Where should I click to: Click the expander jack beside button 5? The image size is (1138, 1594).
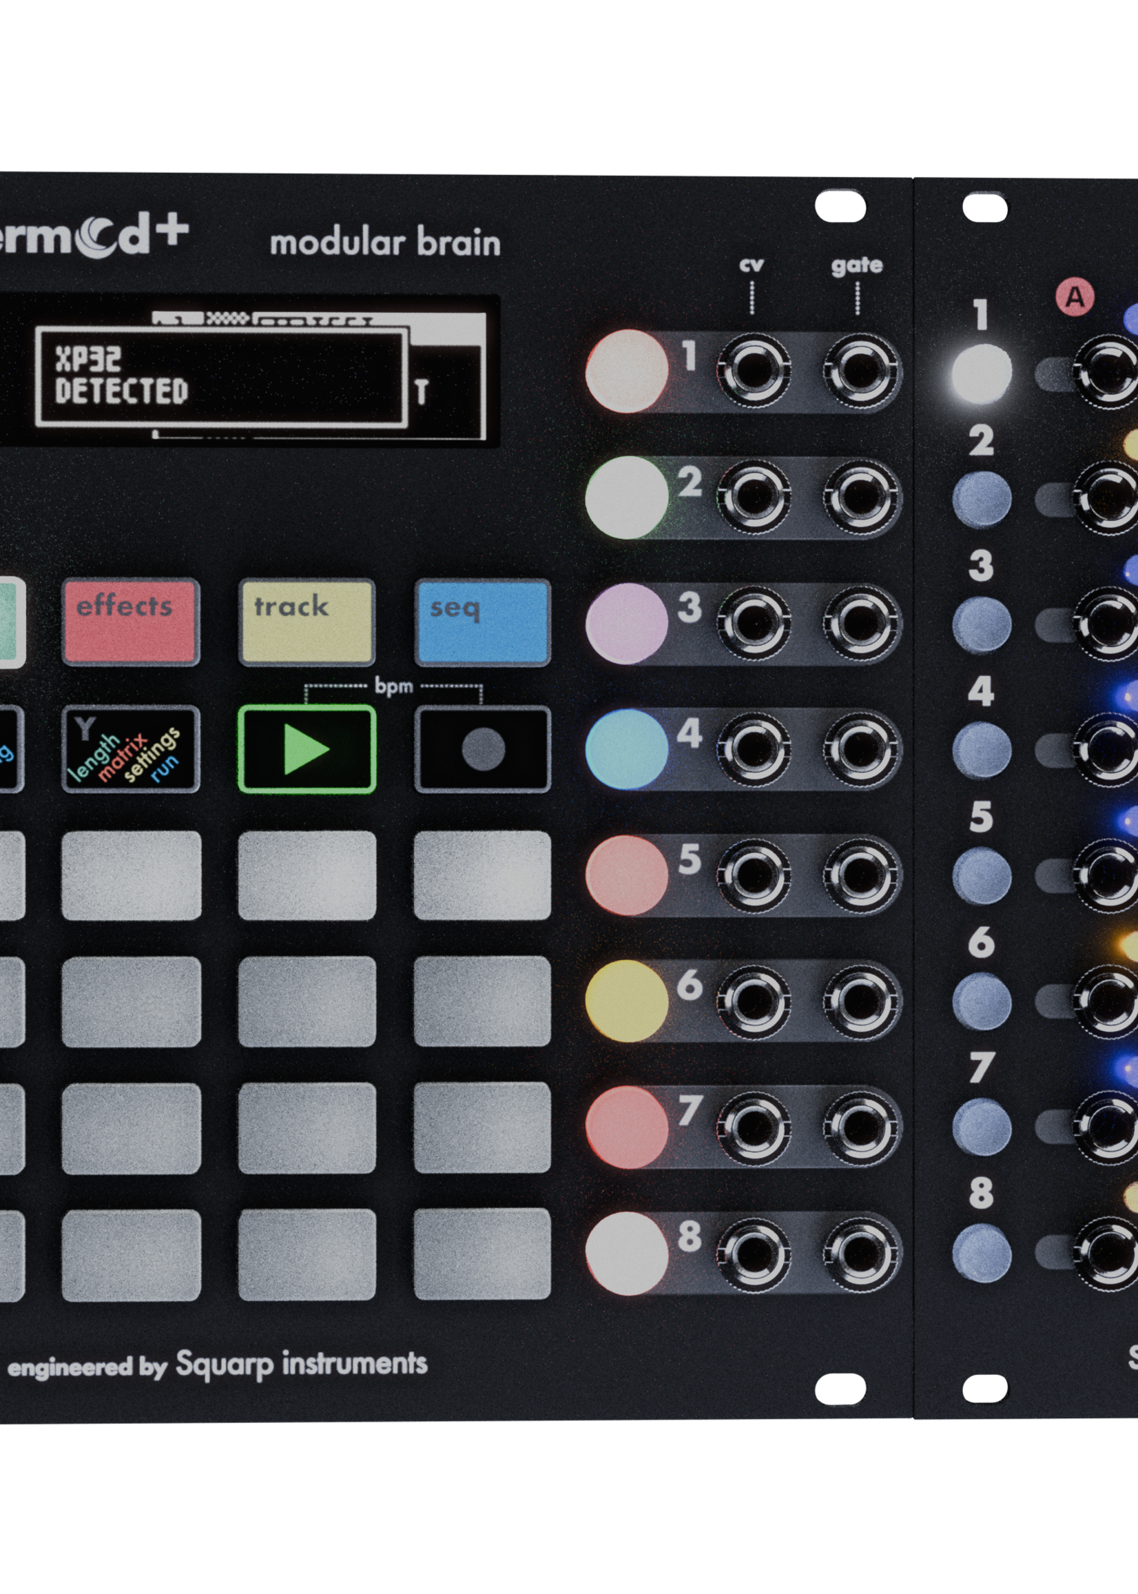(1108, 875)
